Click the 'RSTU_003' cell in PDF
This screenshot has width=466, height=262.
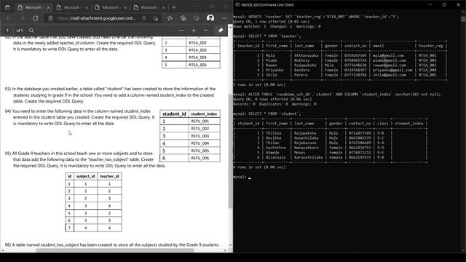[204, 136]
